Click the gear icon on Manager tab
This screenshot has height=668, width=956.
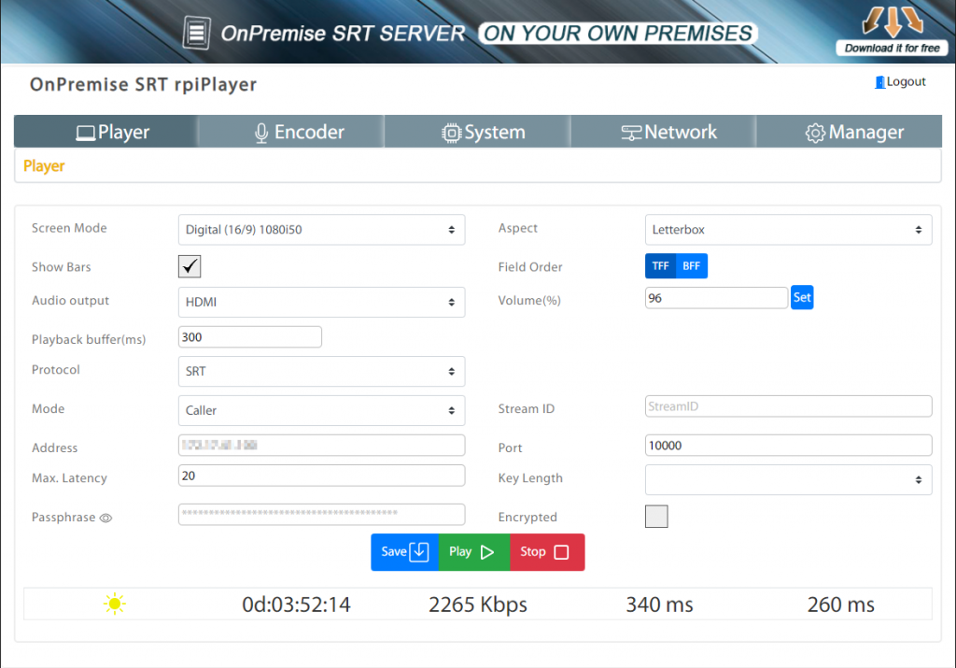(x=815, y=133)
